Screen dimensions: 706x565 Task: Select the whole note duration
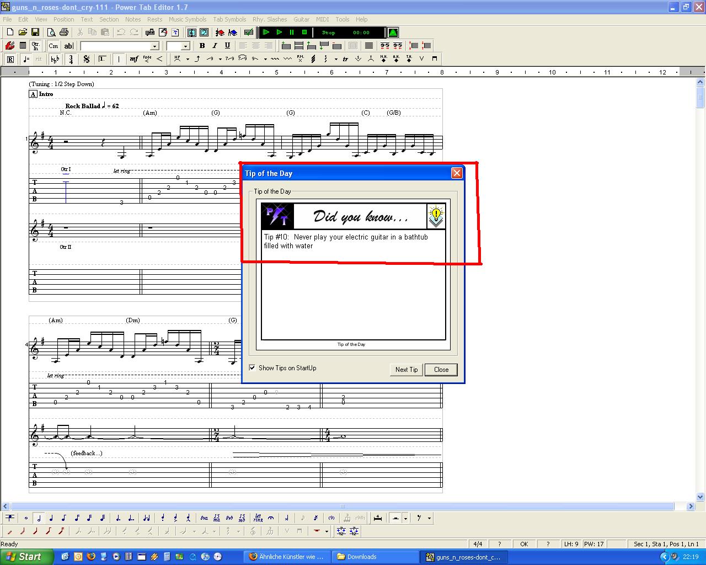pos(26,518)
